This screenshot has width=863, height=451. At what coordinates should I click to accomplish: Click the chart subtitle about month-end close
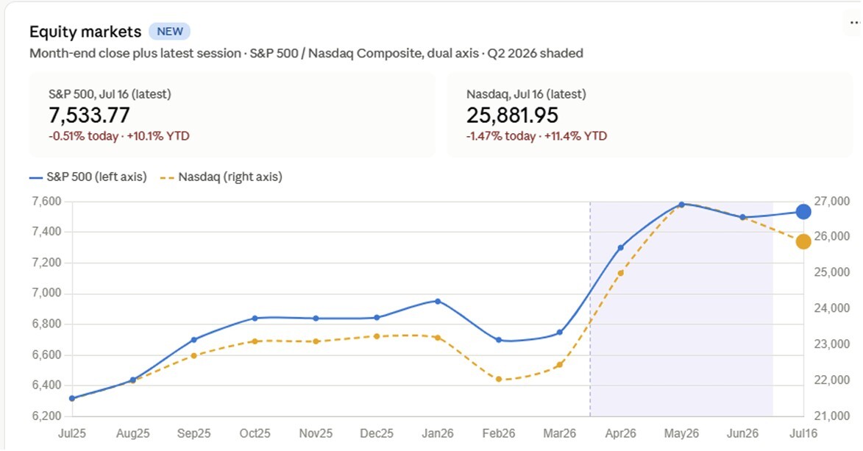[x=306, y=54]
